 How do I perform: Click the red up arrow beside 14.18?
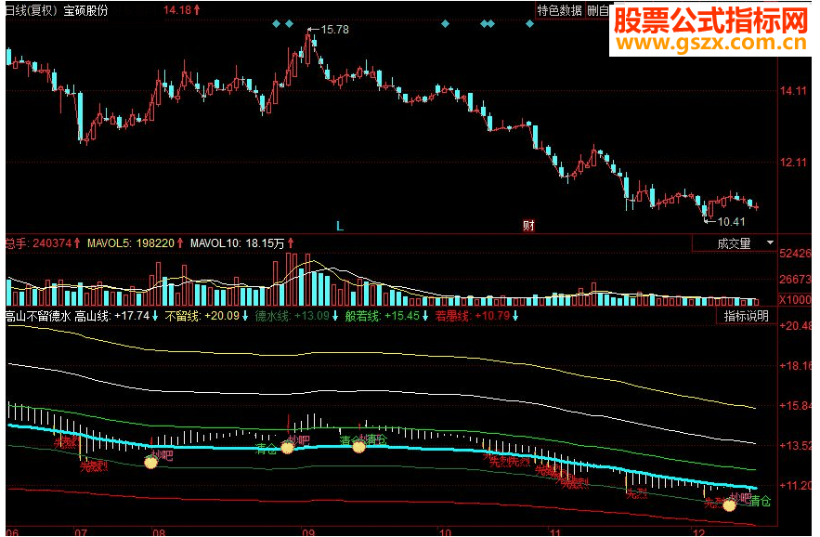(197, 9)
